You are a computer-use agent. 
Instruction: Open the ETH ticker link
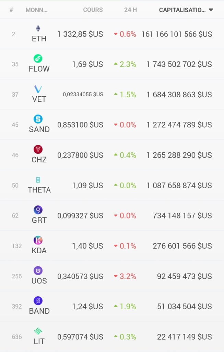39,39
